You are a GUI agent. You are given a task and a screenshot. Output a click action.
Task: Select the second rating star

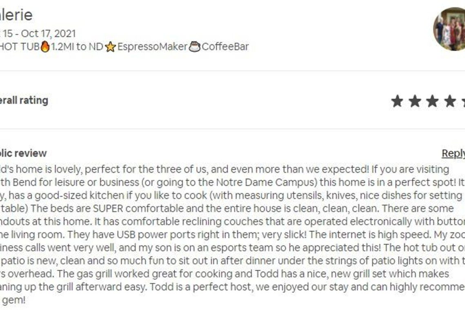[414, 101]
